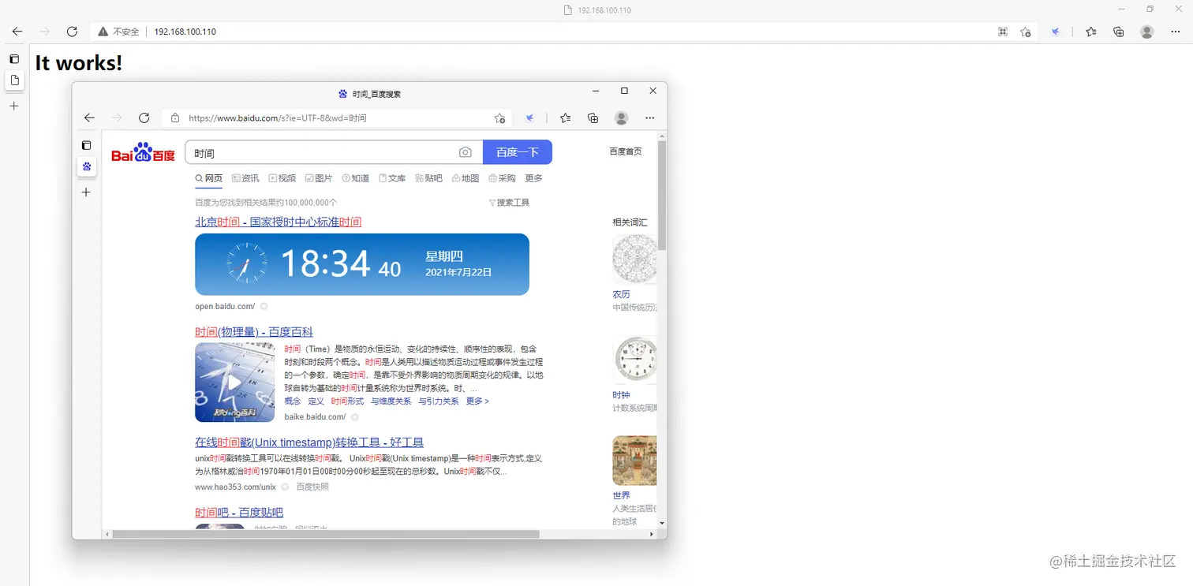Image resolution: width=1193 pixels, height=586 pixels.
Task: Click the lock icon beside the baidu.com URL
Action: 174,118
